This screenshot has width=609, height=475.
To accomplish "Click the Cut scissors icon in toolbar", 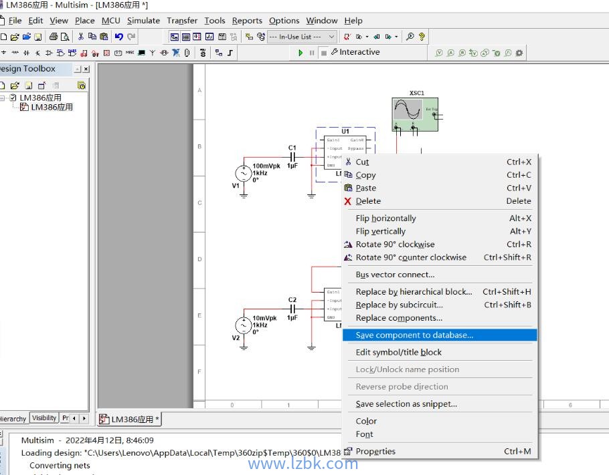I will 81,37.
